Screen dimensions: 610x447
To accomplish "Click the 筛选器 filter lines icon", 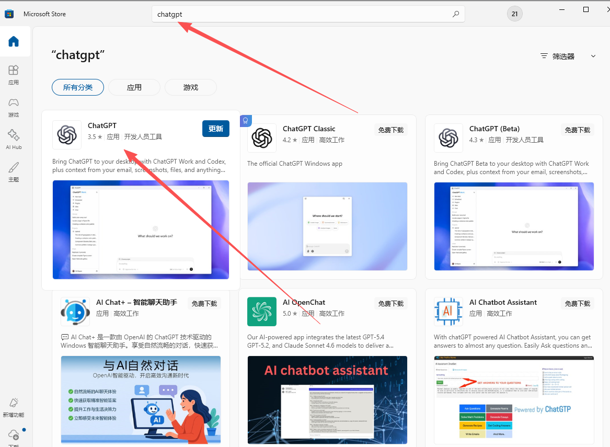I will (544, 56).
